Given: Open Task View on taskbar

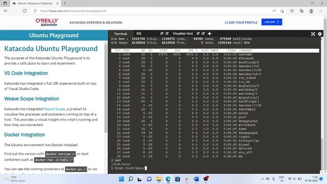Looking at the screenshot, I should click(139, 179).
